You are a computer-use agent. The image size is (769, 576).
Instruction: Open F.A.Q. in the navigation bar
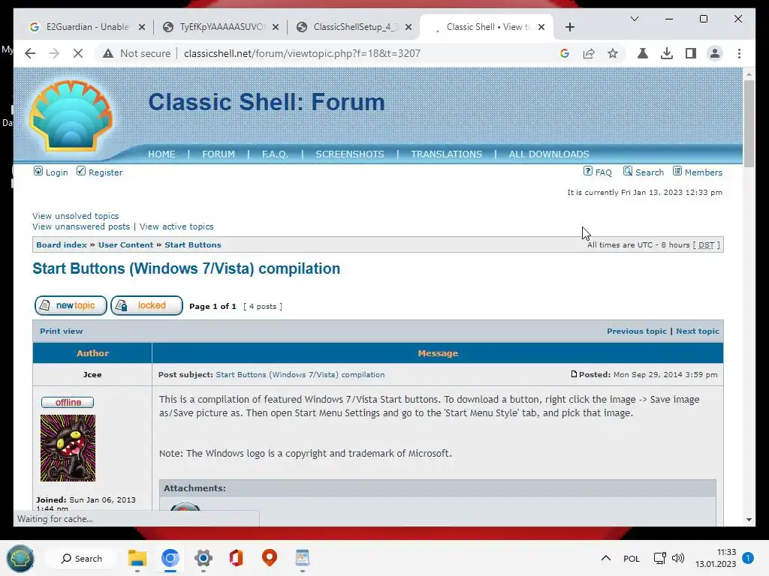point(275,154)
